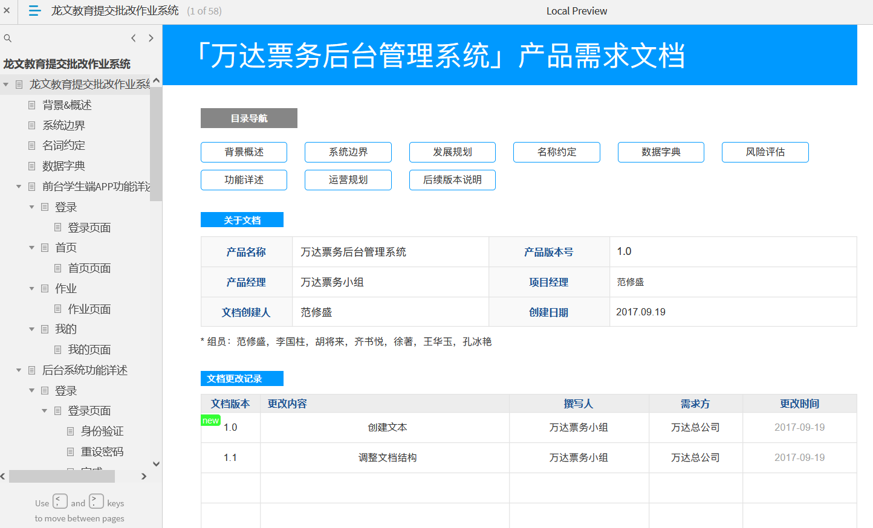Click the Local Preview title text
Screen dimensions: 873x528
pyautogui.click(x=577, y=11)
